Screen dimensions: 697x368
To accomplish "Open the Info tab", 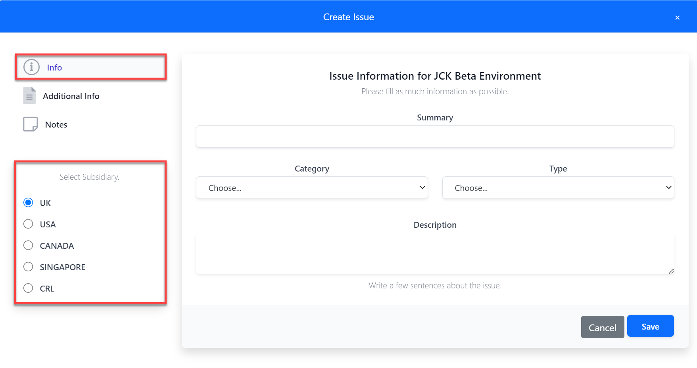I will click(x=90, y=67).
